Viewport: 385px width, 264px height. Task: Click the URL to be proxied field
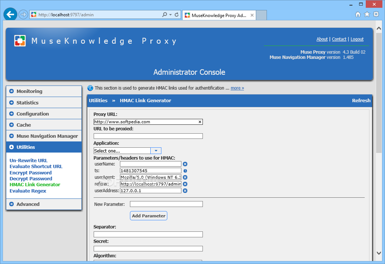148,136
